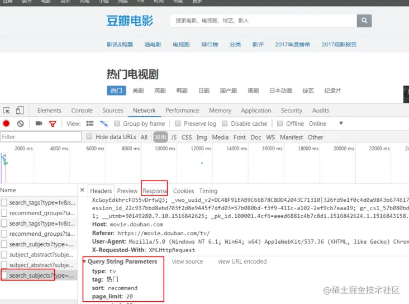Enable Group by frame checkbox
Screen dimensions: 409x304
point(117,123)
